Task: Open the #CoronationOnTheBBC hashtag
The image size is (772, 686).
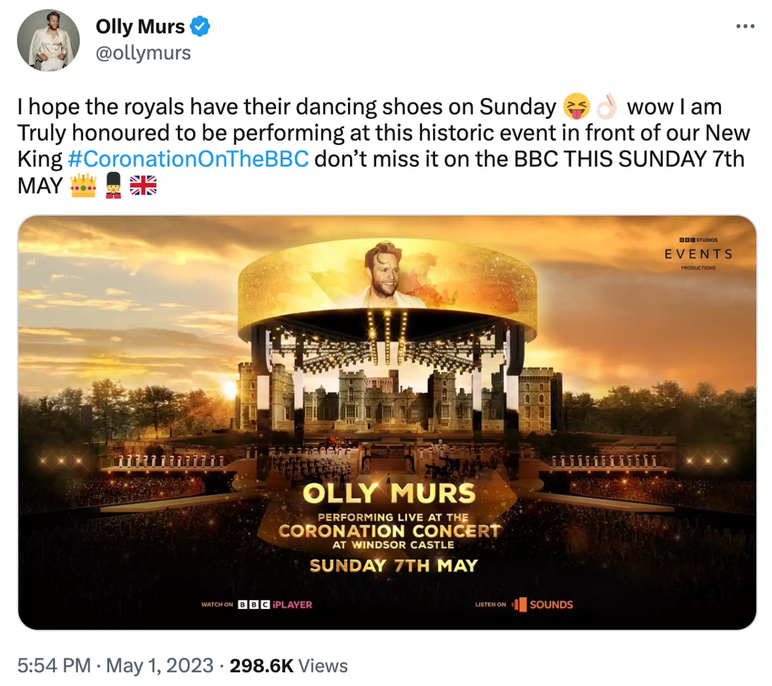Action: [188, 159]
